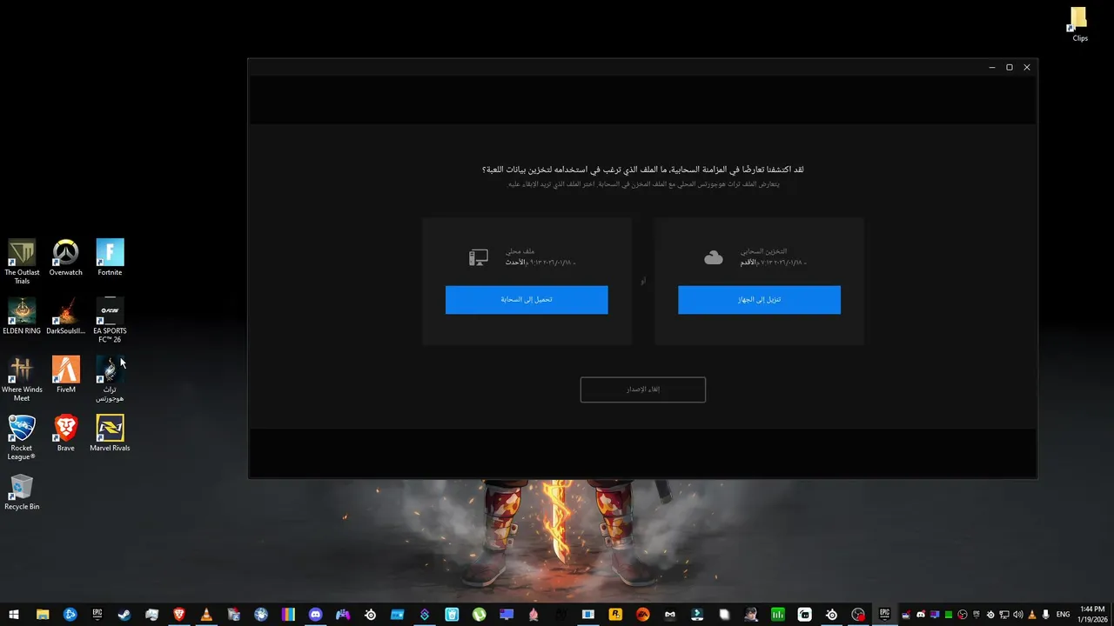This screenshot has height=626, width=1114.
Task: Click the active Epic Games taskbar icon
Action: coord(885,615)
